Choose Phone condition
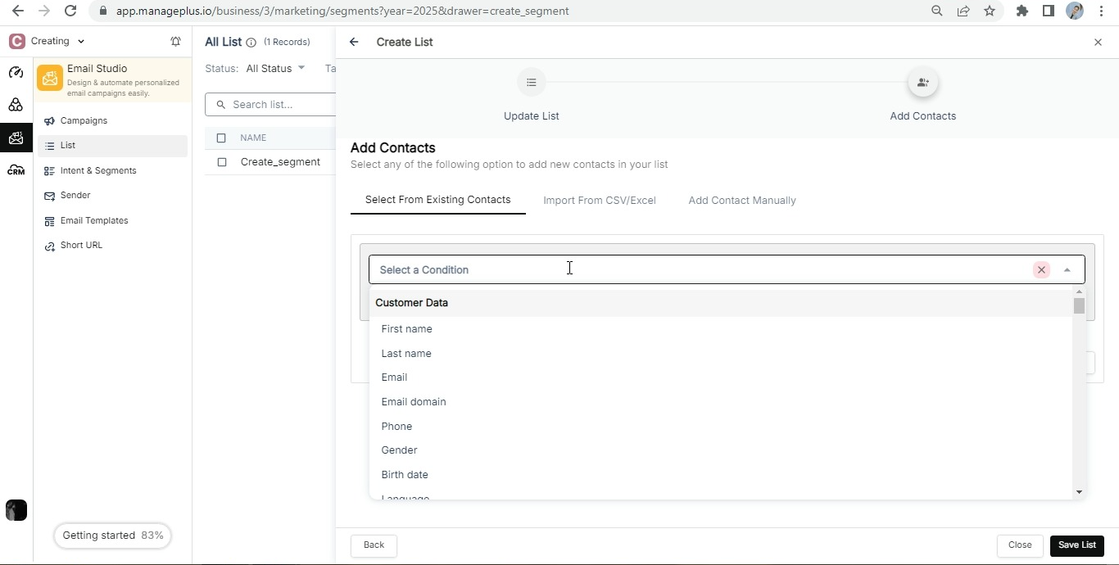Screen dimensions: 1119x565 coord(721,427)
